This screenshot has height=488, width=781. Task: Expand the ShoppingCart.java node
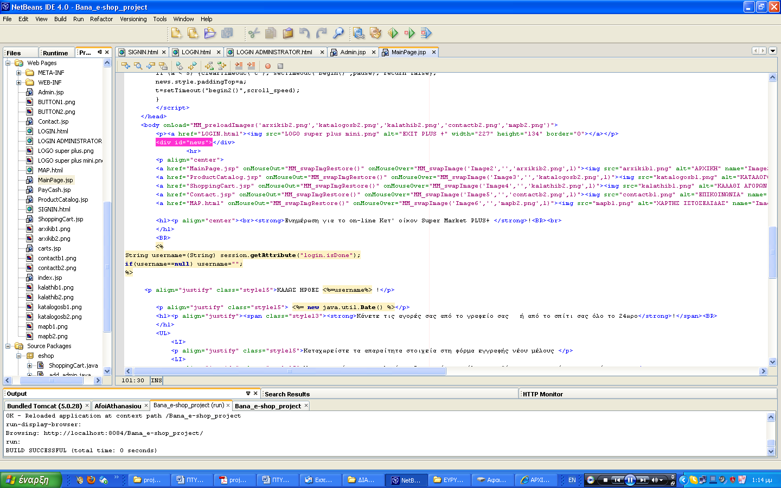click(30, 365)
